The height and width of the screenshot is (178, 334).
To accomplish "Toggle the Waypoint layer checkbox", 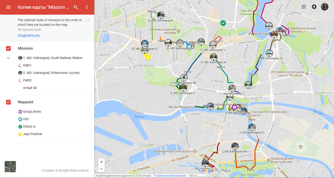I will pyautogui.click(x=8, y=102).
